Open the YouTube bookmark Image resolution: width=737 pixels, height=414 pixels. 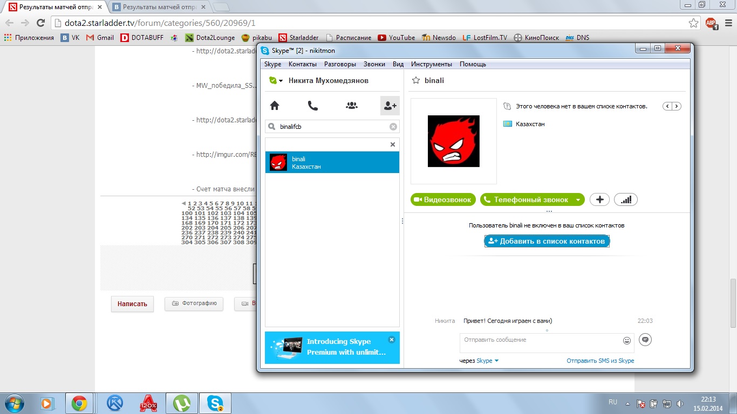pyautogui.click(x=397, y=38)
